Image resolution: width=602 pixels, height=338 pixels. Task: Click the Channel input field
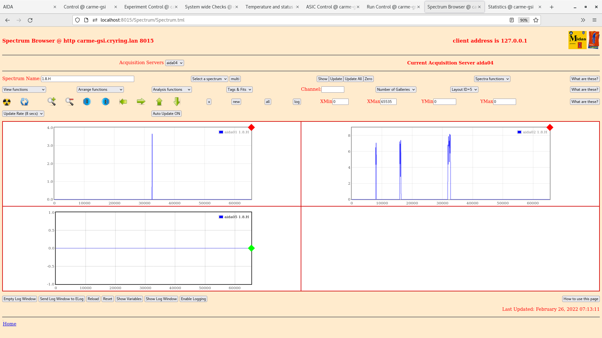pos(333,90)
